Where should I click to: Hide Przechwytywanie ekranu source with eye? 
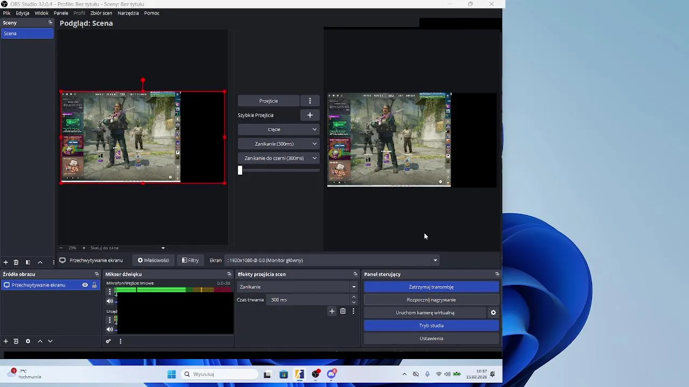(x=85, y=285)
